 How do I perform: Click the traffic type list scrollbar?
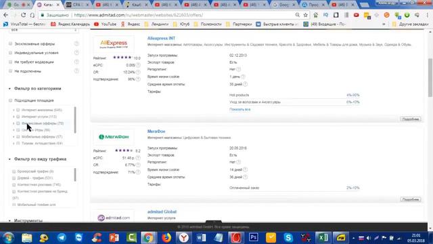[x=75, y=175]
